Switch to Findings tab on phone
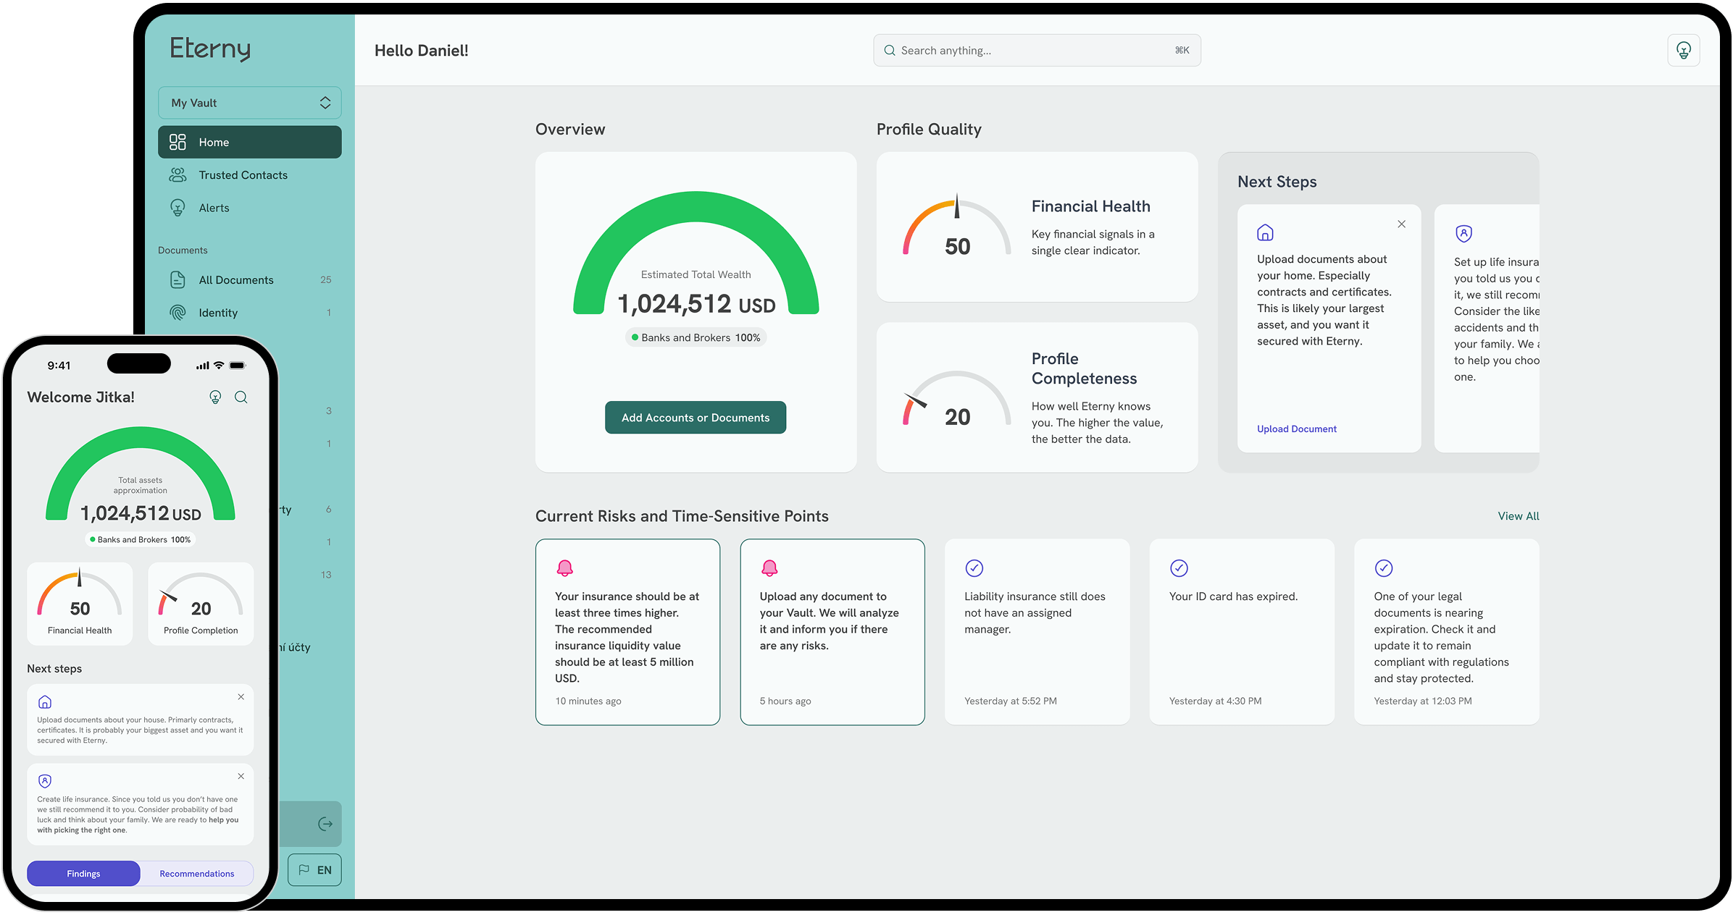The width and height of the screenshot is (1733, 915). 83,874
